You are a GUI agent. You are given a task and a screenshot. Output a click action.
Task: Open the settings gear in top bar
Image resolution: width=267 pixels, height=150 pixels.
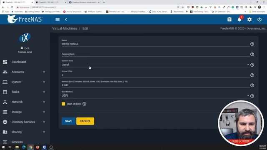[249, 20]
